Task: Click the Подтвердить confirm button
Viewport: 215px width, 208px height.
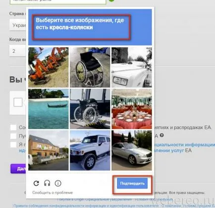Action: (x=132, y=183)
